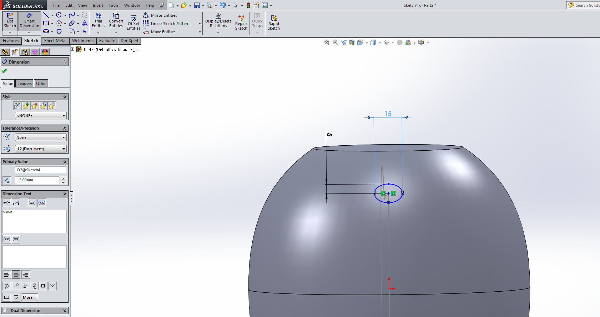Screen dimensions: 600x317
Task: Open the Tools menu
Action: click(x=114, y=5)
